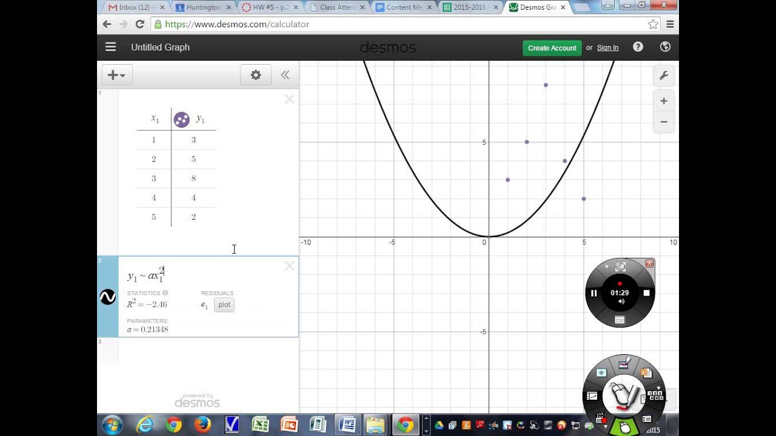Open PowerPoint from the taskbar
Image resolution: width=776 pixels, height=436 pixels.
pyautogui.click(x=289, y=425)
